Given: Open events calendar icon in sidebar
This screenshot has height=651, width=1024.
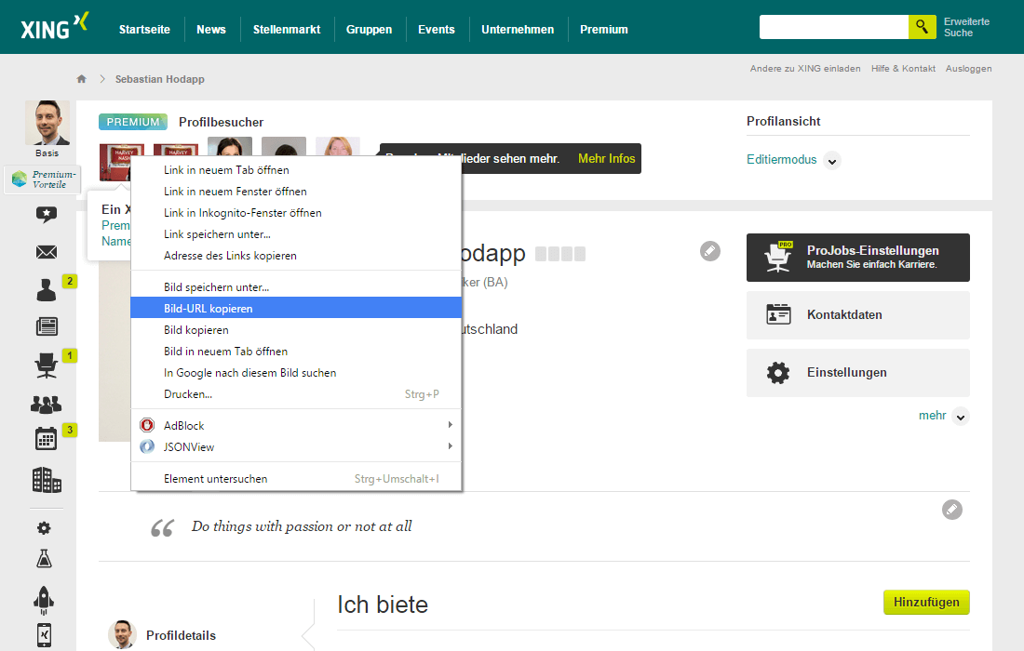Looking at the screenshot, I should 47,439.
